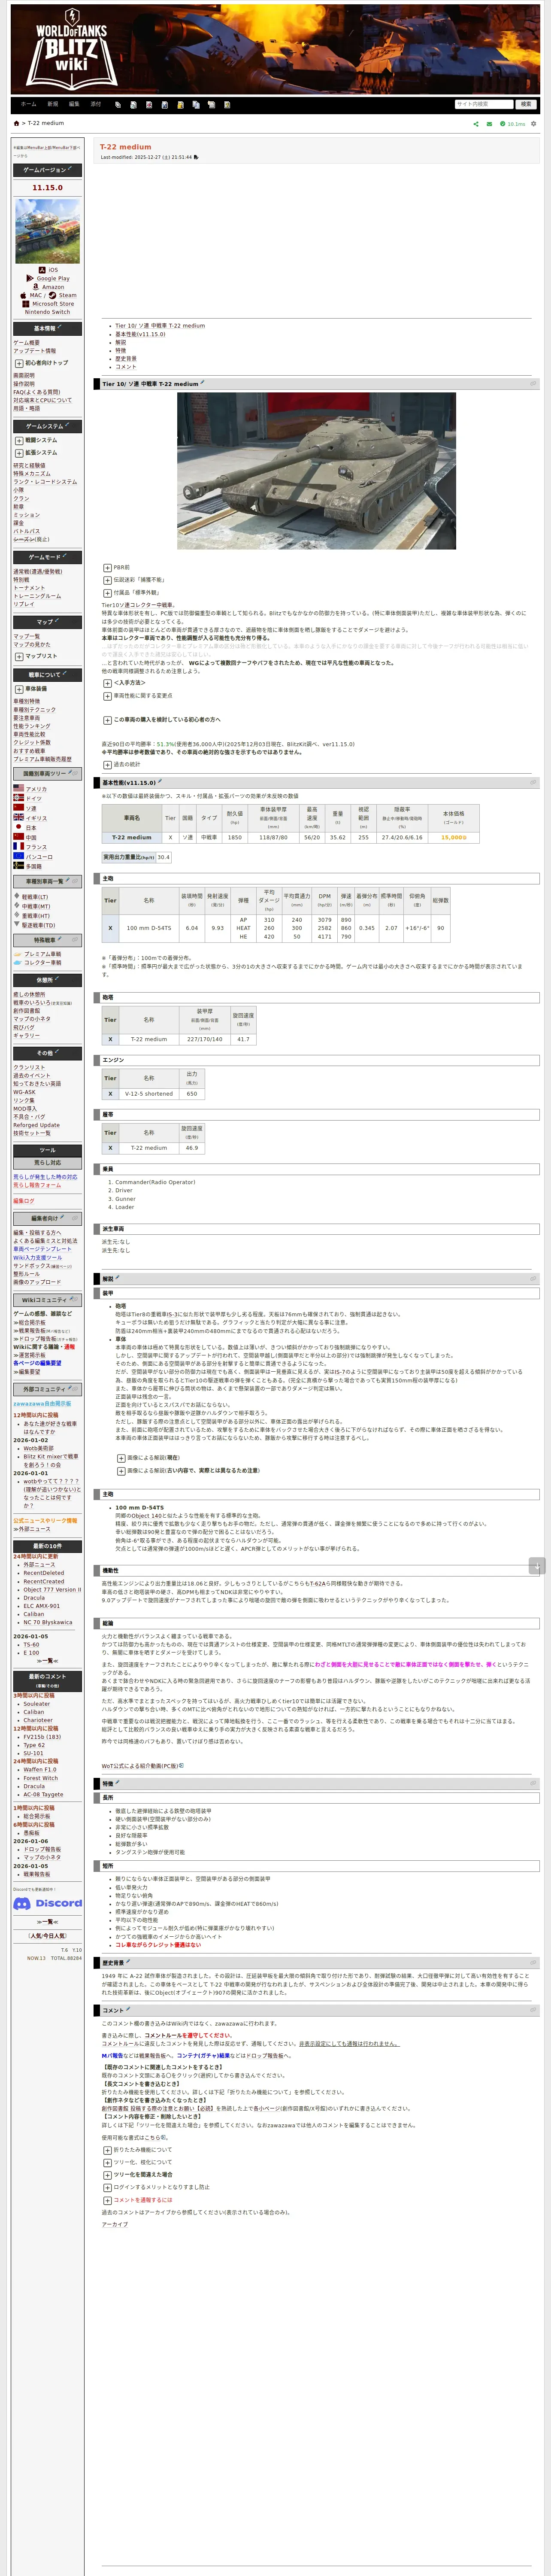The width and height of the screenshot is (551, 2576).
Task: Click the Discord logo banner in the sidebar
Action: 47,1903
